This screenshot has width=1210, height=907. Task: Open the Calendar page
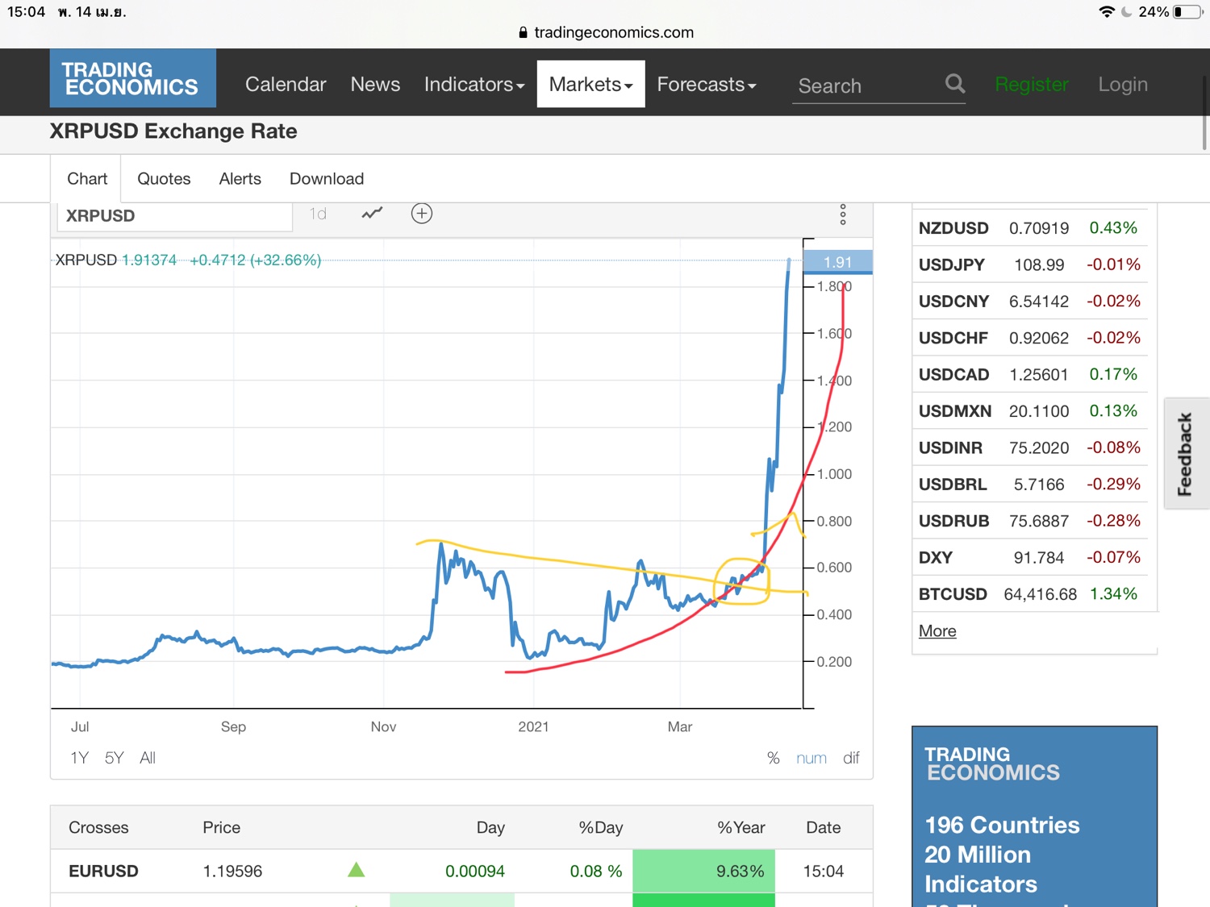click(x=286, y=85)
